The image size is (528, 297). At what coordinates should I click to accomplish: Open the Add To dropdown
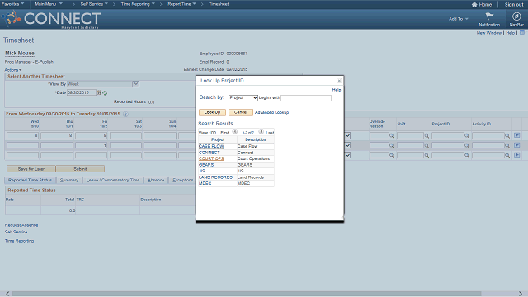coord(459,19)
